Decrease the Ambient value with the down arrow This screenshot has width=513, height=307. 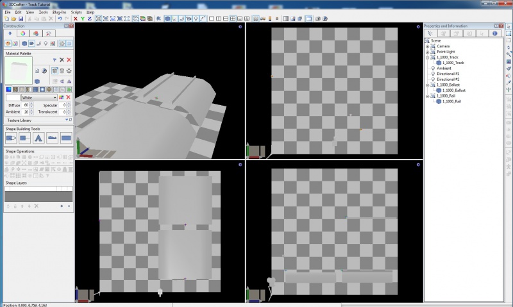click(x=31, y=113)
